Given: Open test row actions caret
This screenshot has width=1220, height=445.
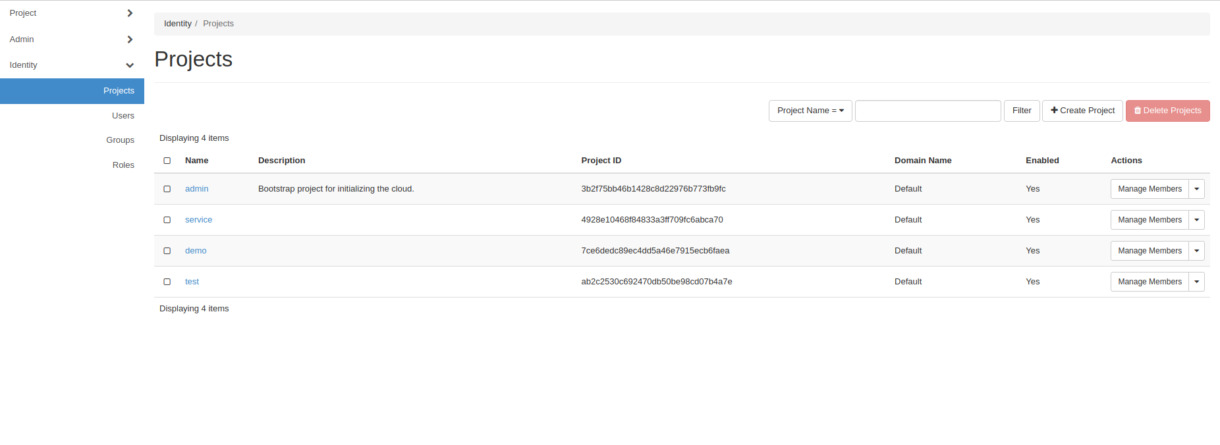Looking at the screenshot, I should click(1197, 282).
